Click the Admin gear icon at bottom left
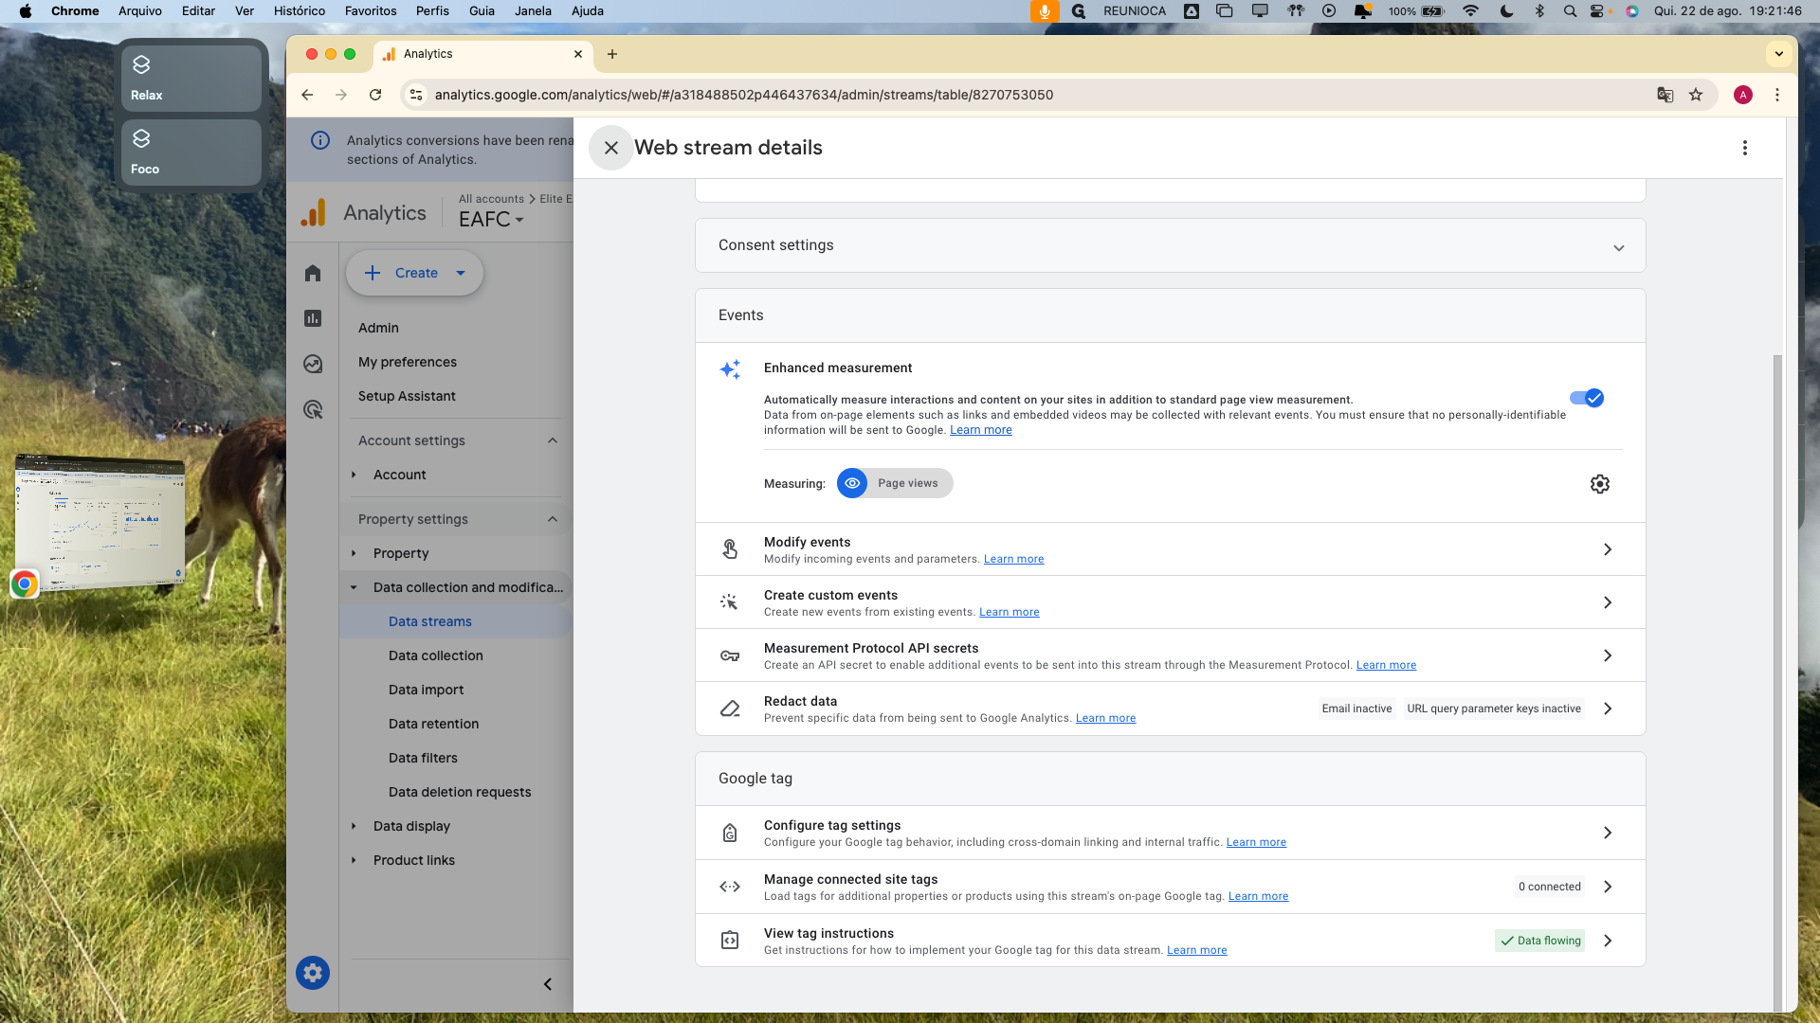This screenshot has height=1023, width=1820. coord(313,973)
